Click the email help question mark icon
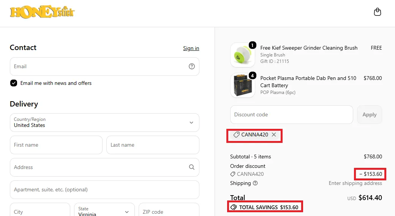This screenshot has height=216, width=395. [x=192, y=66]
